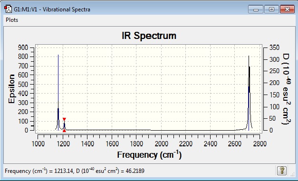Screen dimensions: 298x181
Task: Open the Plots menu
Action: pos(12,20)
